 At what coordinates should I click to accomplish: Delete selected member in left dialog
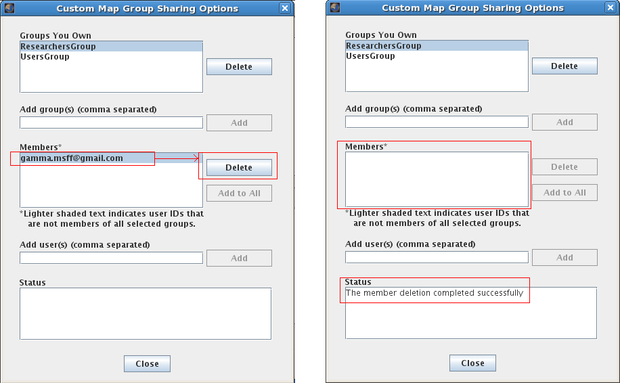[239, 168]
